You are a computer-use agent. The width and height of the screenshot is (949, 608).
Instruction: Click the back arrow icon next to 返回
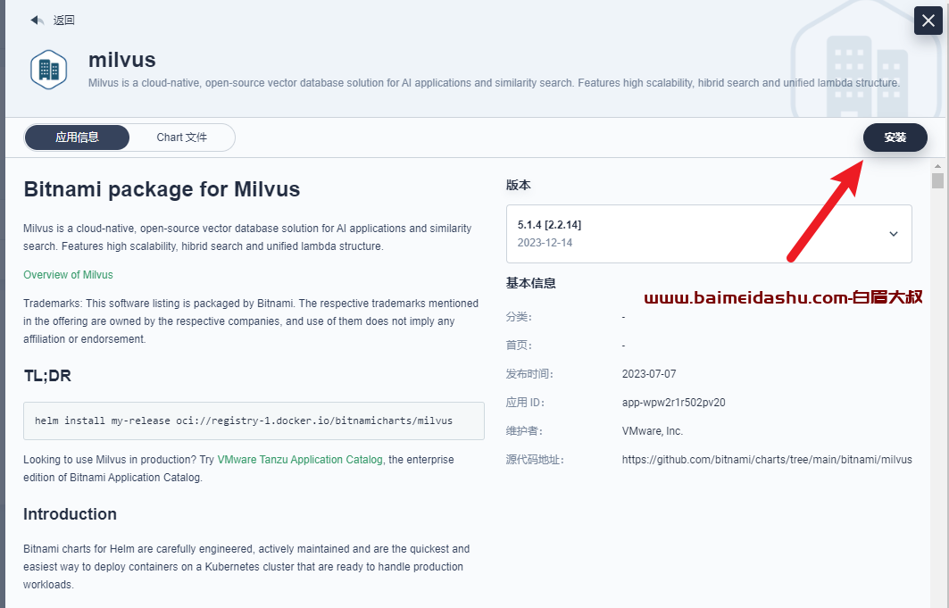[37, 20]
